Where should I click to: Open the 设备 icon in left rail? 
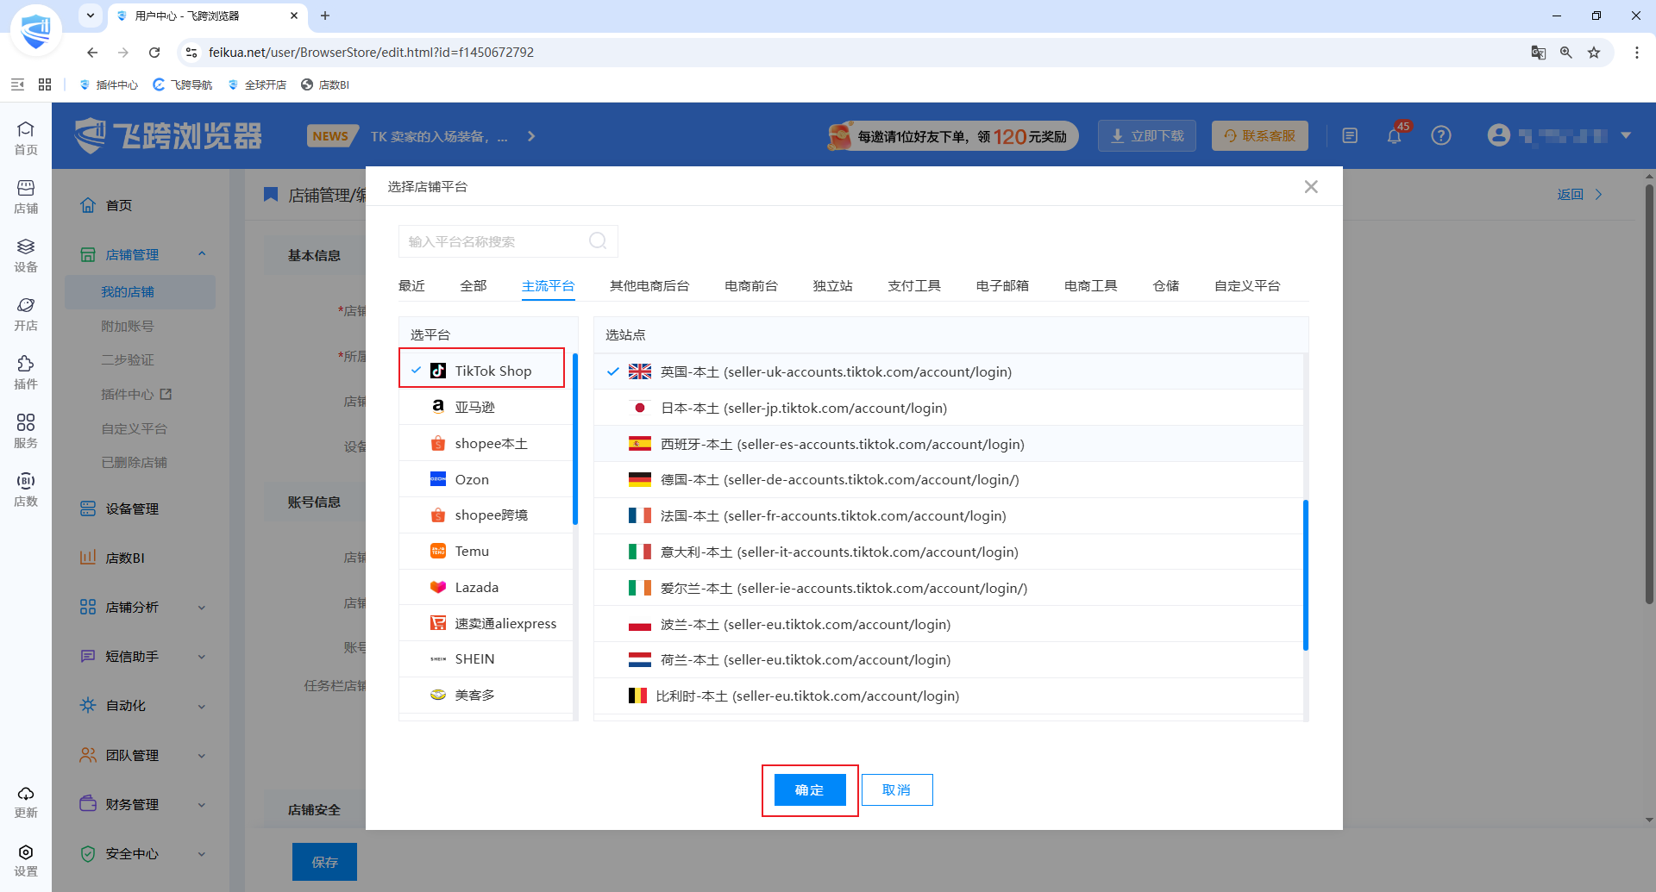point(26,255)
